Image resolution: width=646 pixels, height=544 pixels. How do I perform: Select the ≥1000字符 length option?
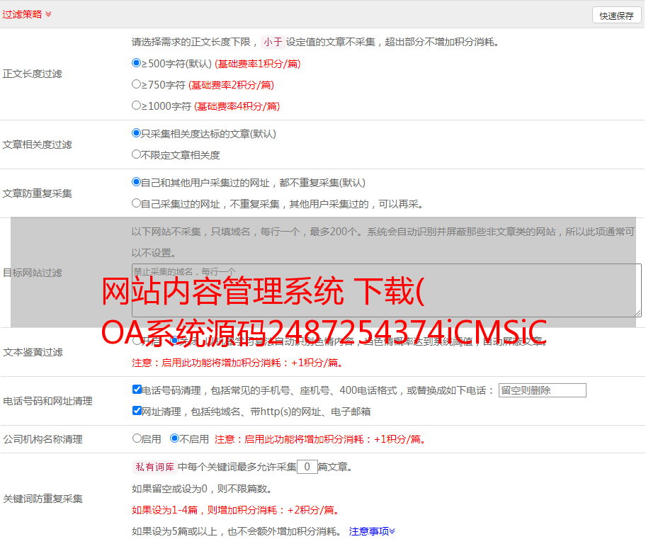point(136,105)
